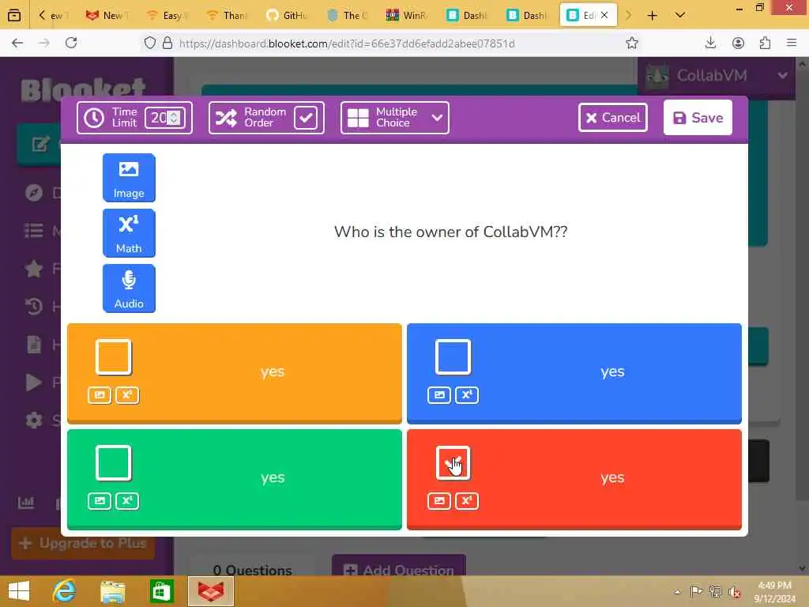
Task: List all tabs with the dropdown arrow
Action: (x=680, y=16)
